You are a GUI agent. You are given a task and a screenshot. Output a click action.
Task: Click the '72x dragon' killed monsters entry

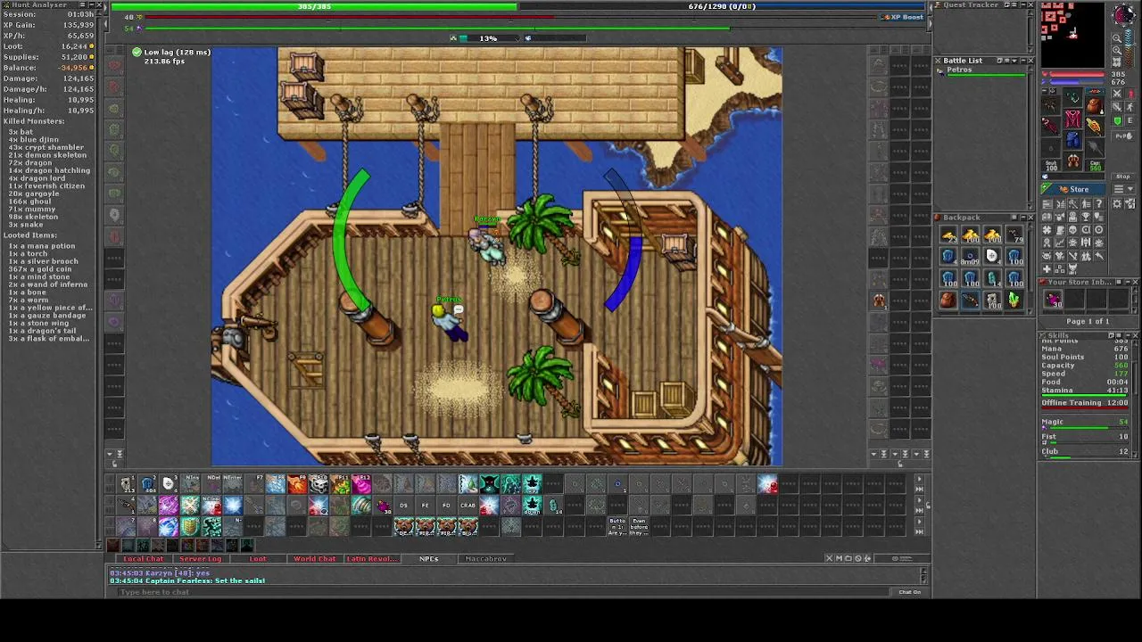pyautogui.click(x=30, y=163)
